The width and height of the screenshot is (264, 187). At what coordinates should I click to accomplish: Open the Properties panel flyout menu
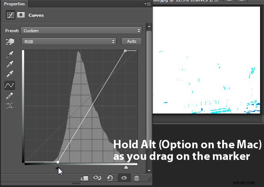point(148,4)
